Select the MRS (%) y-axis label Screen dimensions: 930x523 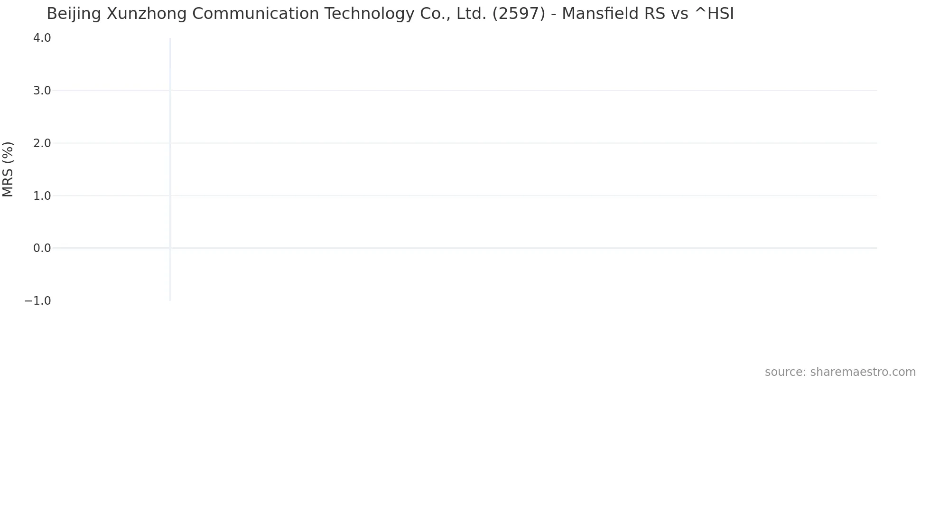click(8, 169)
